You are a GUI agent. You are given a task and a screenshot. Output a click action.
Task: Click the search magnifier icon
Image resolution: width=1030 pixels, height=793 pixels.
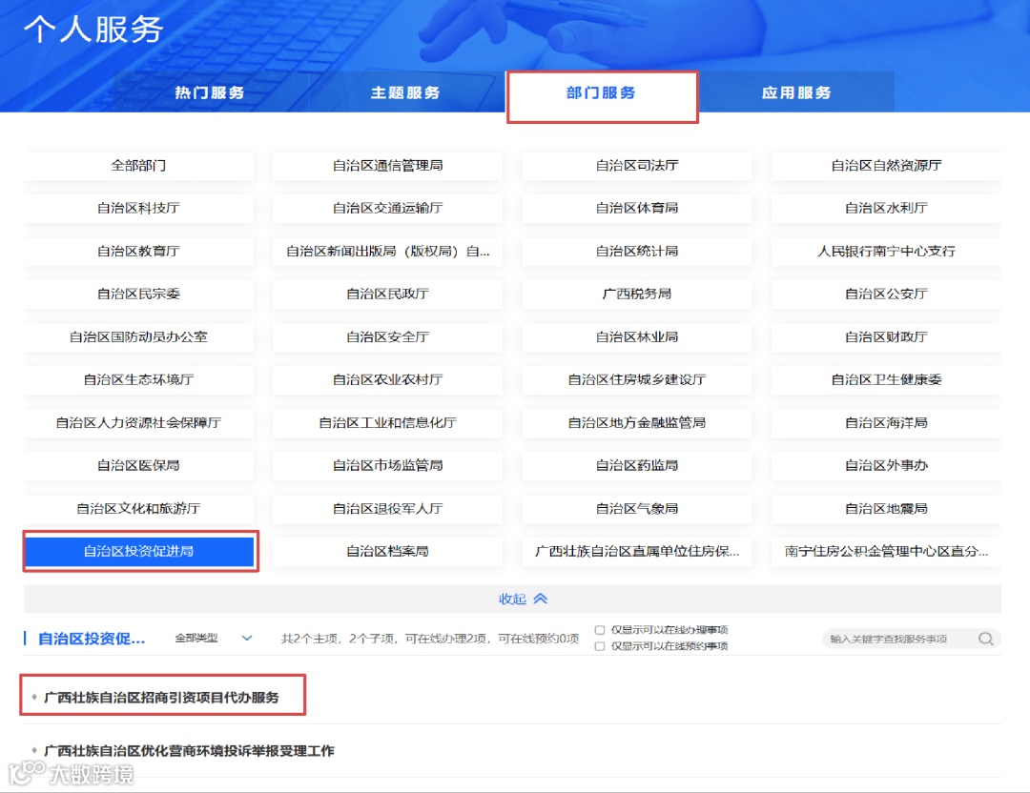click(x=985, y=639)
